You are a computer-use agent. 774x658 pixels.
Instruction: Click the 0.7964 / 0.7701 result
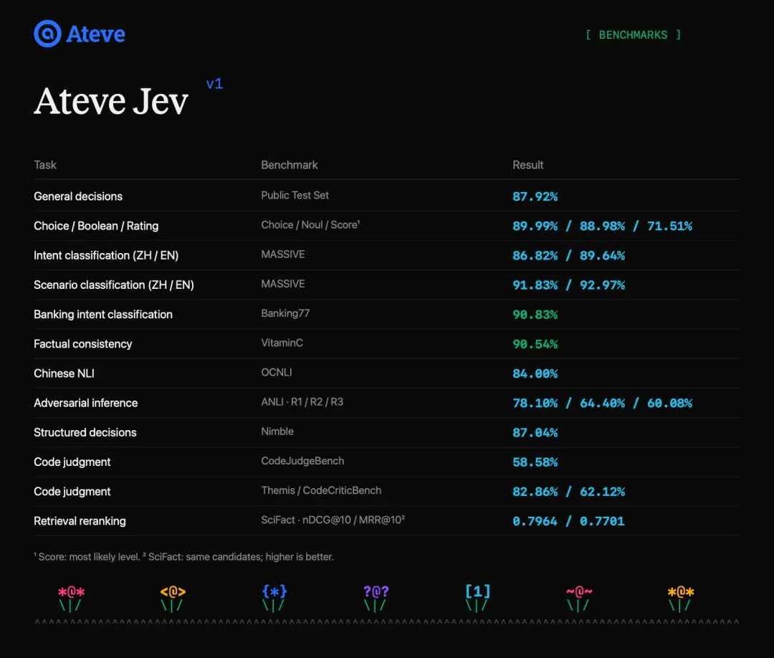[x=568, y=521]
